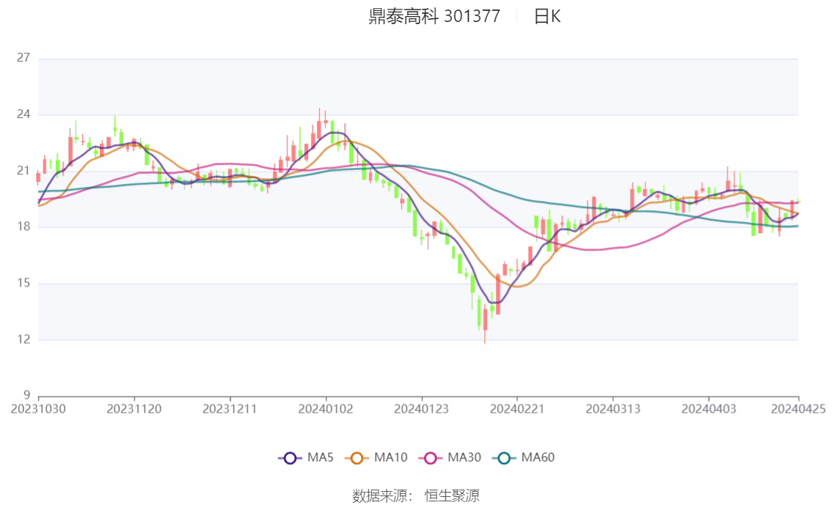Hide the MA60 series via its label

[x=538, y=457]
